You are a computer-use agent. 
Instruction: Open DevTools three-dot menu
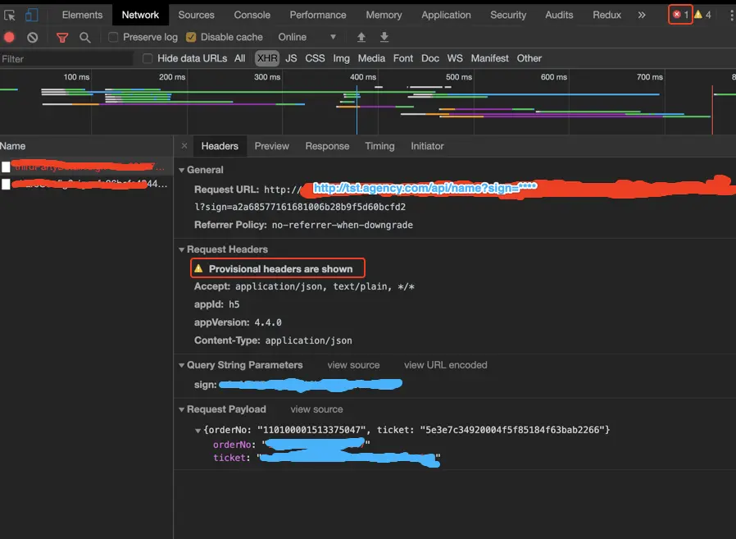tap(731, 16)
